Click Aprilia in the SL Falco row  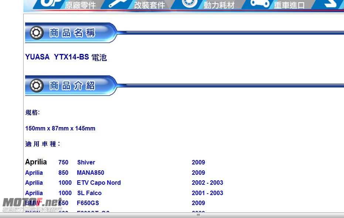[34, 193]
